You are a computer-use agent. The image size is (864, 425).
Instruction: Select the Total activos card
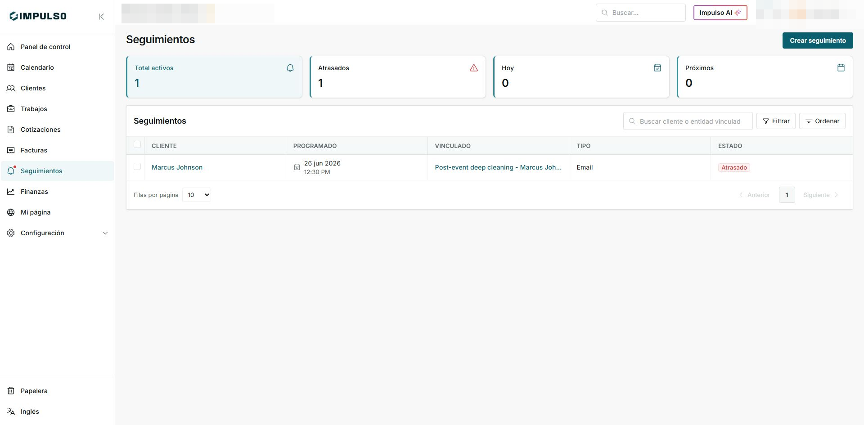coord(214,77)
